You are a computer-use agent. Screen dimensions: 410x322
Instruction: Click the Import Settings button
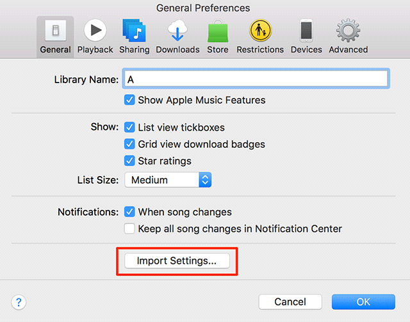tap(177, 261)
